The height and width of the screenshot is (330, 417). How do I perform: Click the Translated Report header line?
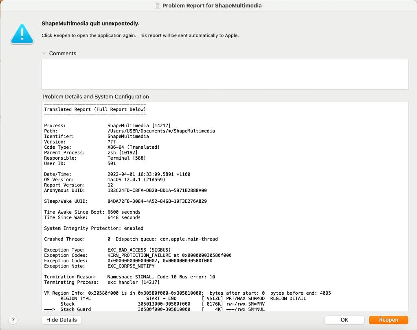click(95, 109)
